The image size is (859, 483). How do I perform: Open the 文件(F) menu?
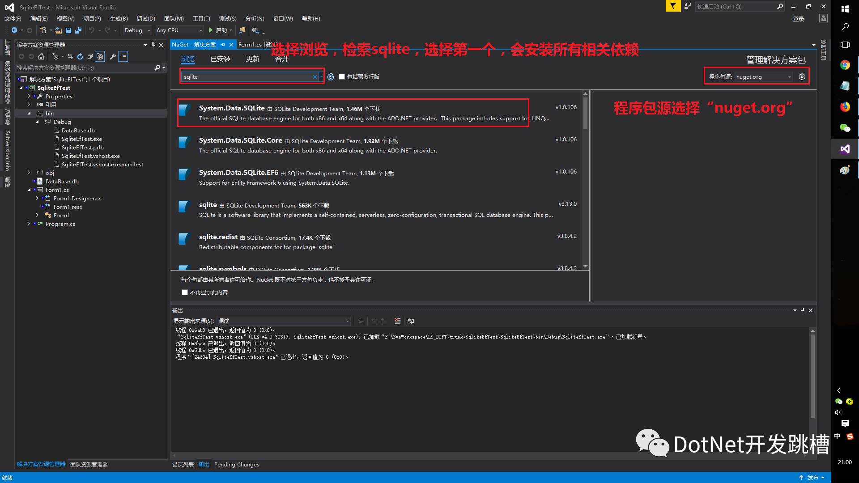point(13,18)
